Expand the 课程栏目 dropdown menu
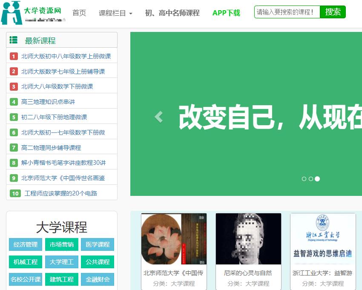362x290 pixels. coord(115,13)
